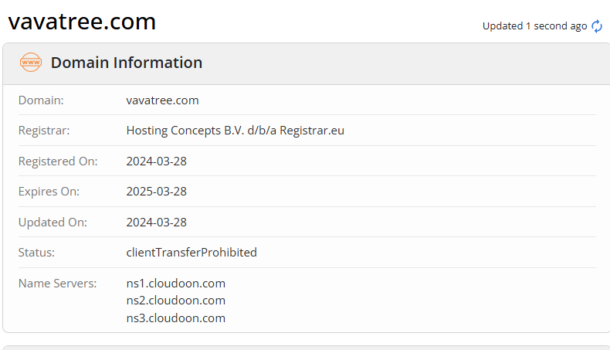Click the vavatree.com value in Domain row
Image resolution: width=610 pixels, height=350 pixels.
coord(162,100)
